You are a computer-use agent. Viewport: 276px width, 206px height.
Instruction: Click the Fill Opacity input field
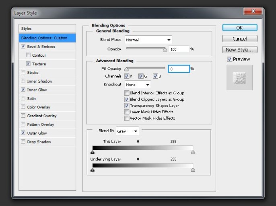(179, 69)
